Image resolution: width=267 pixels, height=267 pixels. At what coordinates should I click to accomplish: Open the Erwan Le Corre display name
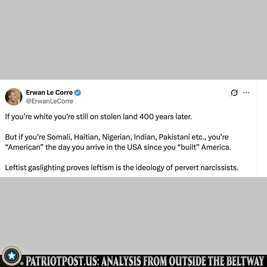coord(49,93)
